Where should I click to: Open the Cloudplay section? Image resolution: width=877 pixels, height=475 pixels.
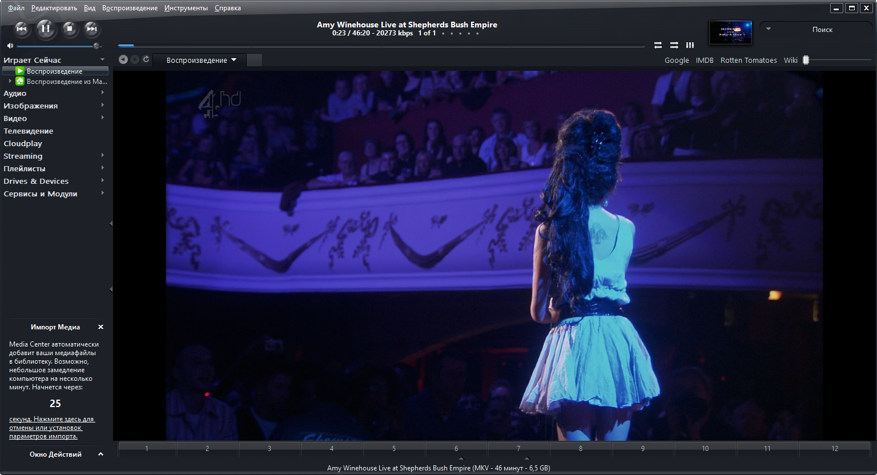23,143
